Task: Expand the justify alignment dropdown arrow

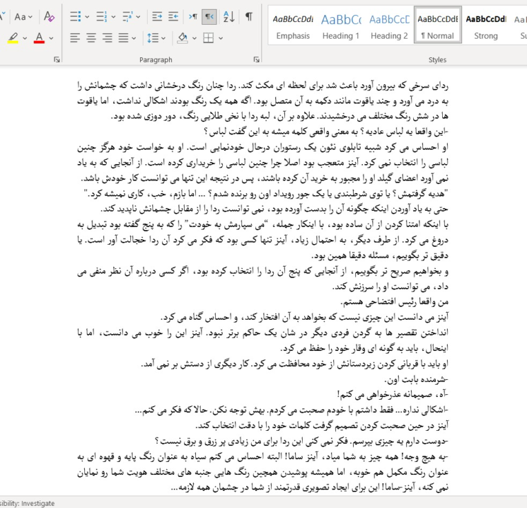Action: (134, 39)
